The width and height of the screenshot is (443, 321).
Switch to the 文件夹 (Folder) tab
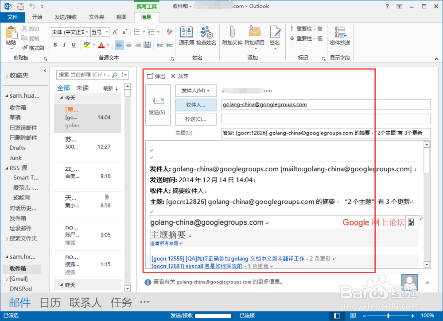(97, 17)
